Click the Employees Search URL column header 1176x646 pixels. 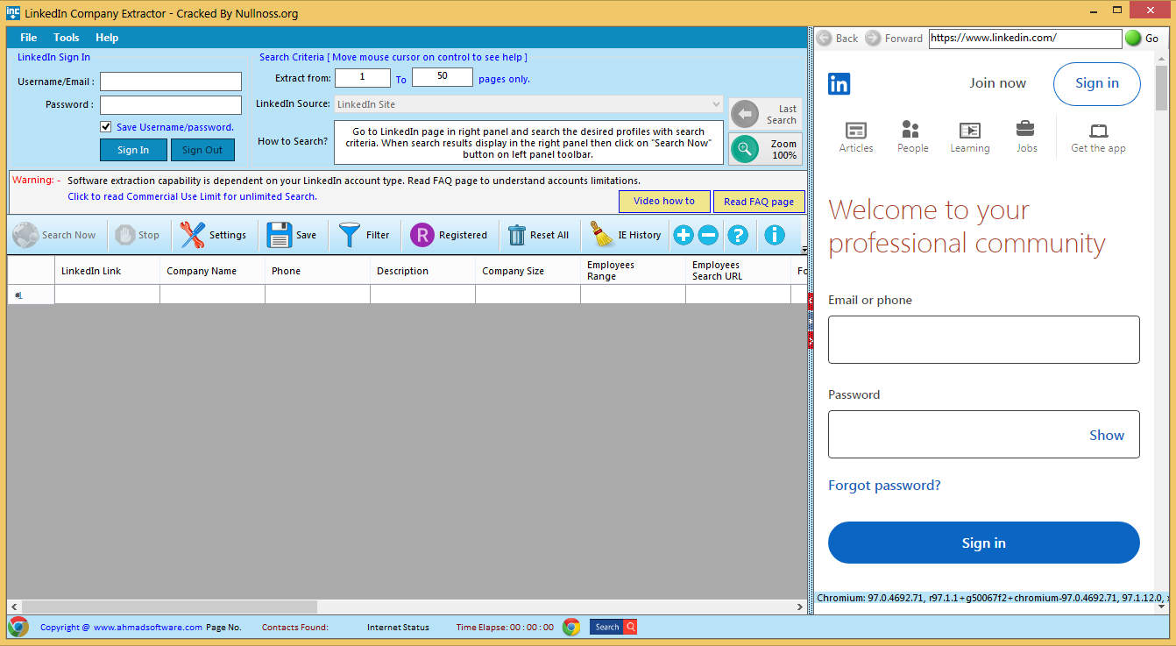[x=738, y=271]
